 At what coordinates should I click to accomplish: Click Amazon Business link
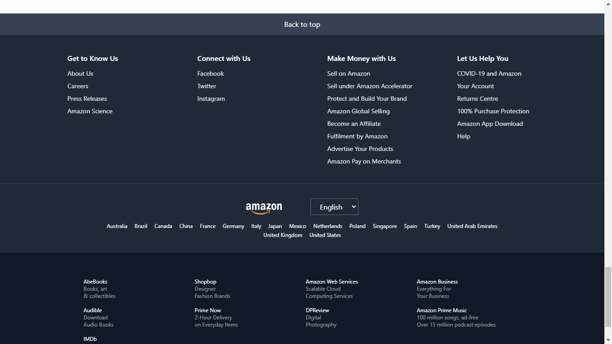coord(437,289)
